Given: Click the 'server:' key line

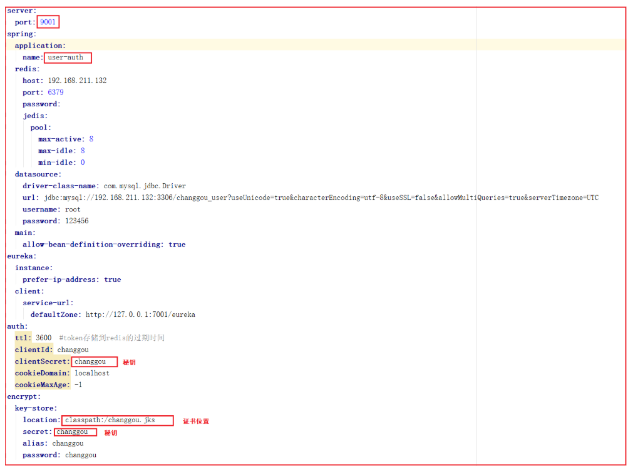Looking at the screenshot, I should click(22, 11).
